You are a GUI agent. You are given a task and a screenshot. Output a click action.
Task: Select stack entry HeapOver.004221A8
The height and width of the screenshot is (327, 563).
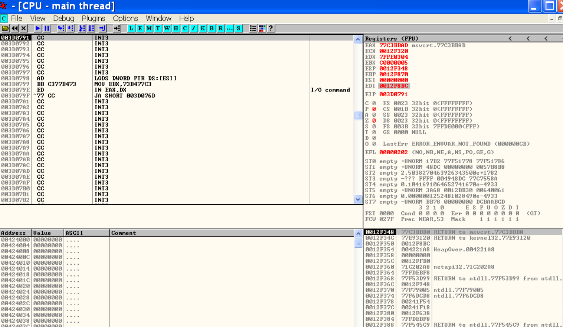click(x=463, y=250)
